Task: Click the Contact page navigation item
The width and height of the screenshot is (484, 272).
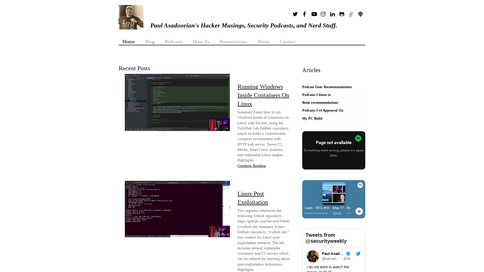Action: (288, 42)
